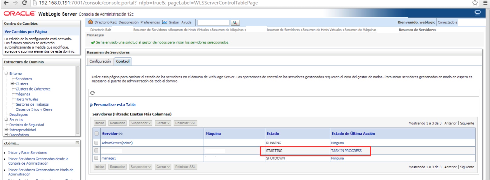Check the manage1 row checkbox

96,158
